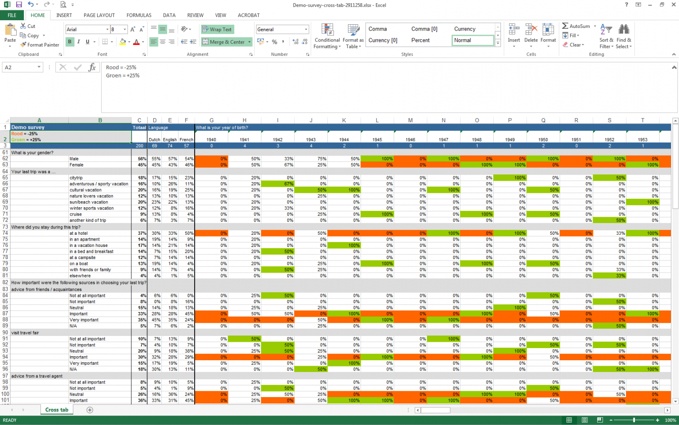Toggle Italic formatting

point(79,42)
